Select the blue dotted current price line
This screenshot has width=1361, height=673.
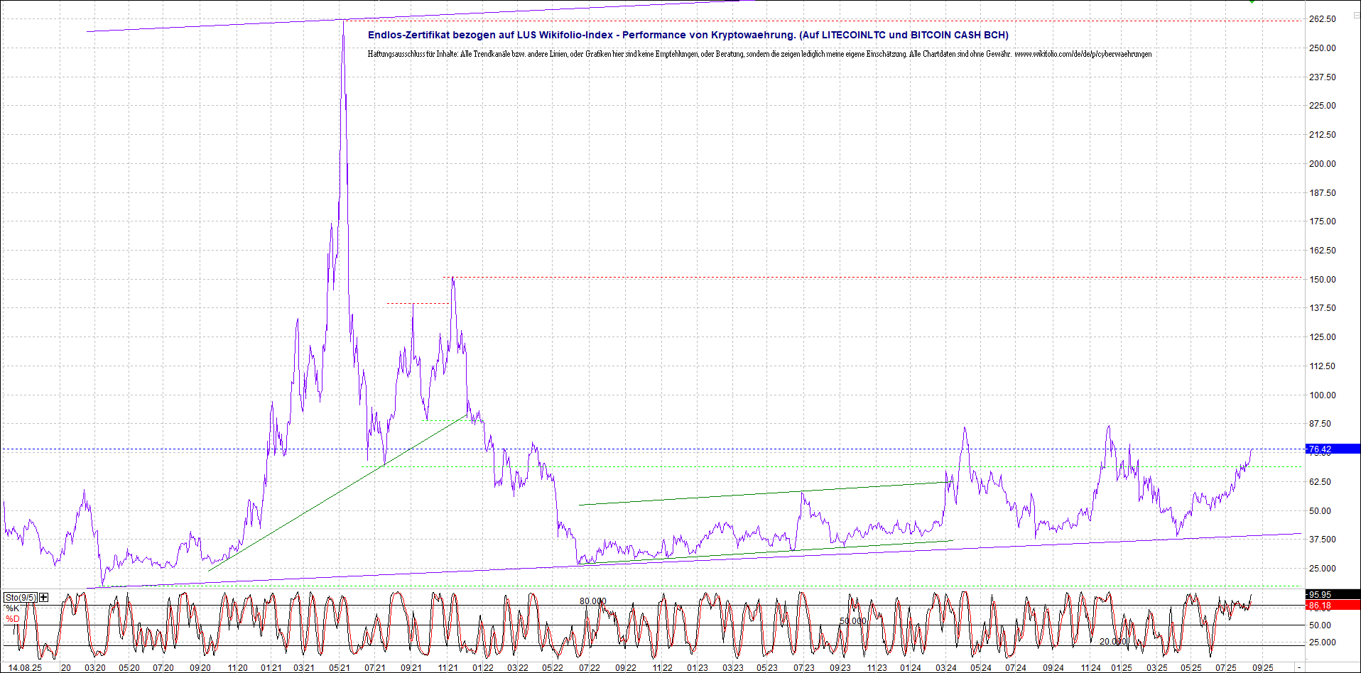(710, 449)
